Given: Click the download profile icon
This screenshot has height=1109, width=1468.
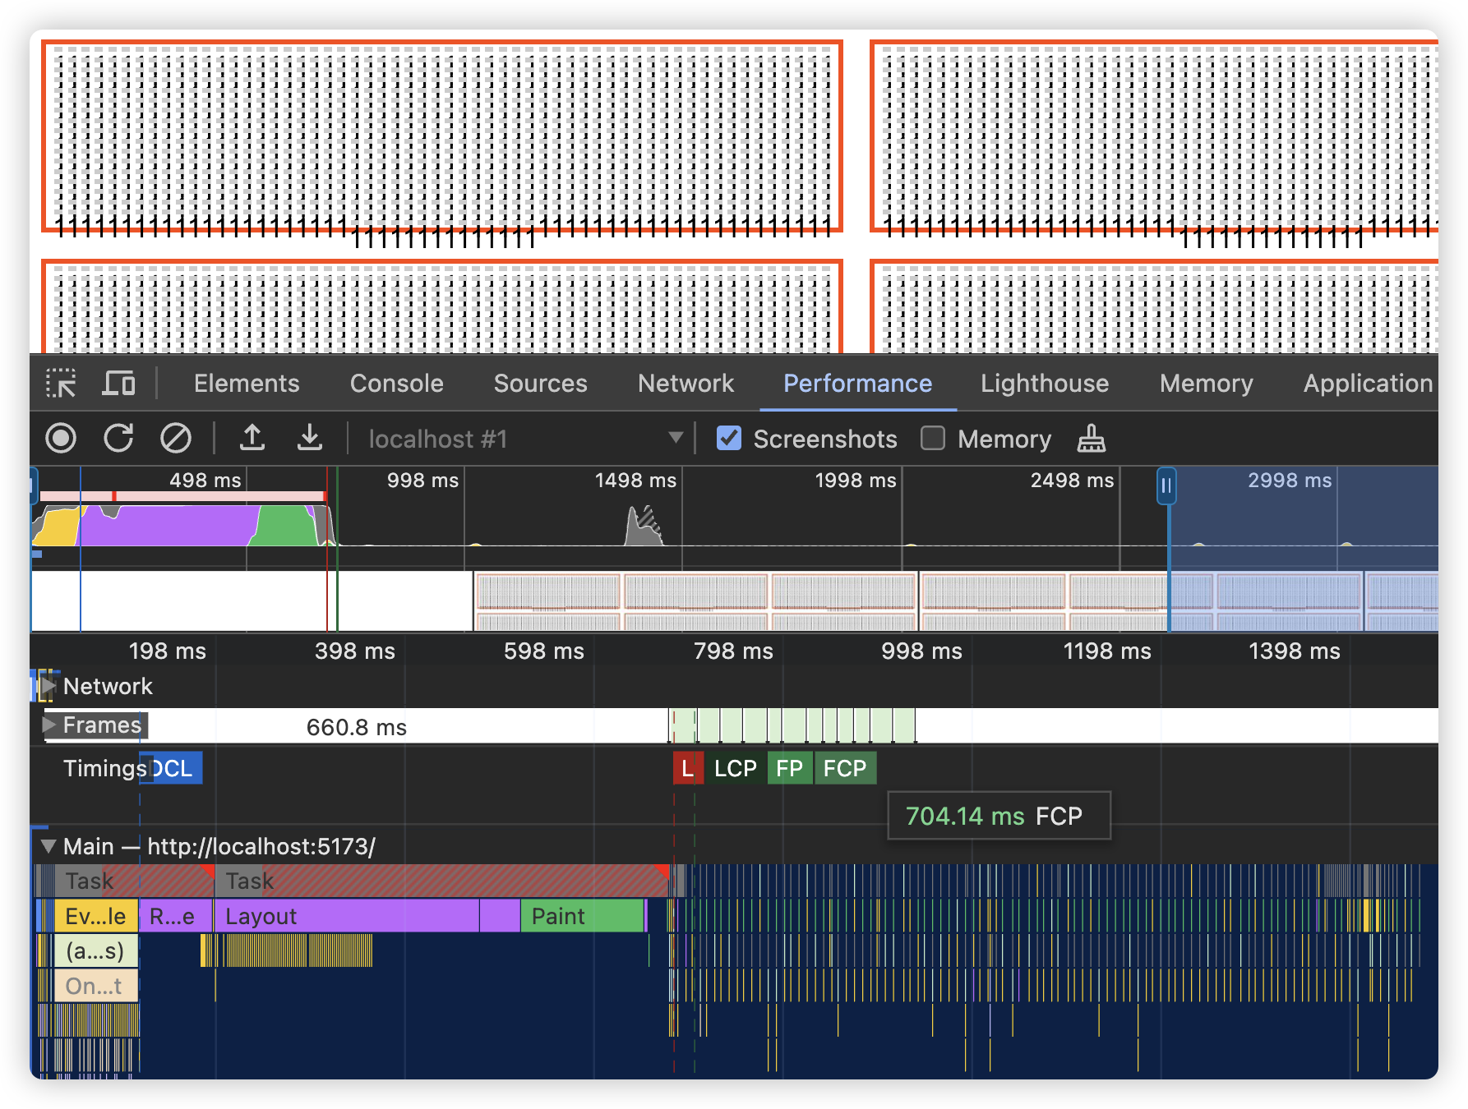Looking at the screenshot, I should point(309,439).
